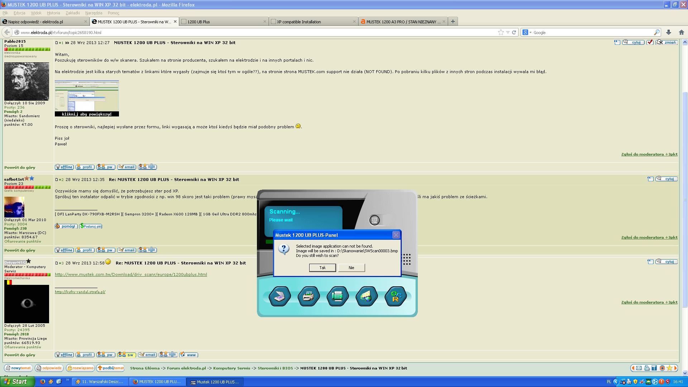The height and width of the screenshot is (387, 688).
Task: Click the envelope icon in bottom topic toolbar
Action: [x=639, y=368]
